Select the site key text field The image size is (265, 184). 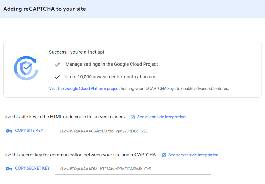(x=133, y=131)
